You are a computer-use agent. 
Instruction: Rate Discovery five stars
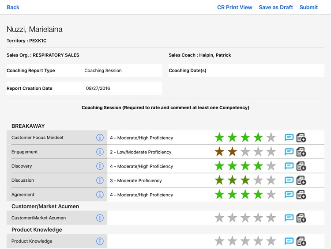(271, 166)
